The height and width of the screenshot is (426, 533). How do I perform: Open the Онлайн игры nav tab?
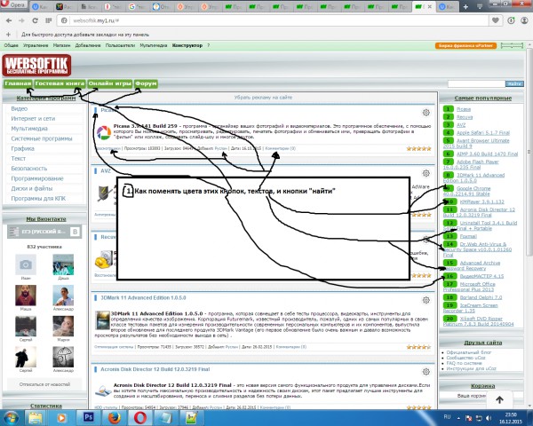coord(110,83)
